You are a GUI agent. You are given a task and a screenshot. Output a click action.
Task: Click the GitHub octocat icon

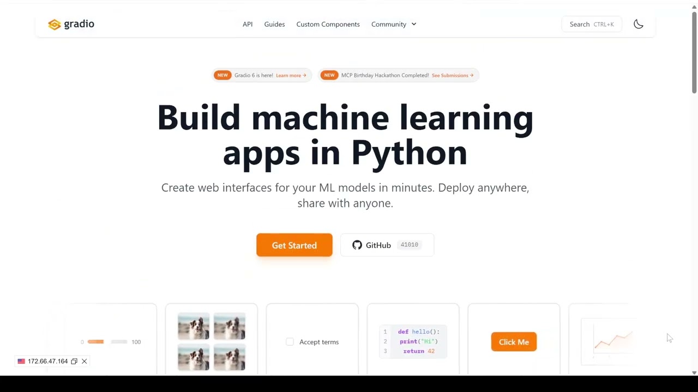point(357,245)
